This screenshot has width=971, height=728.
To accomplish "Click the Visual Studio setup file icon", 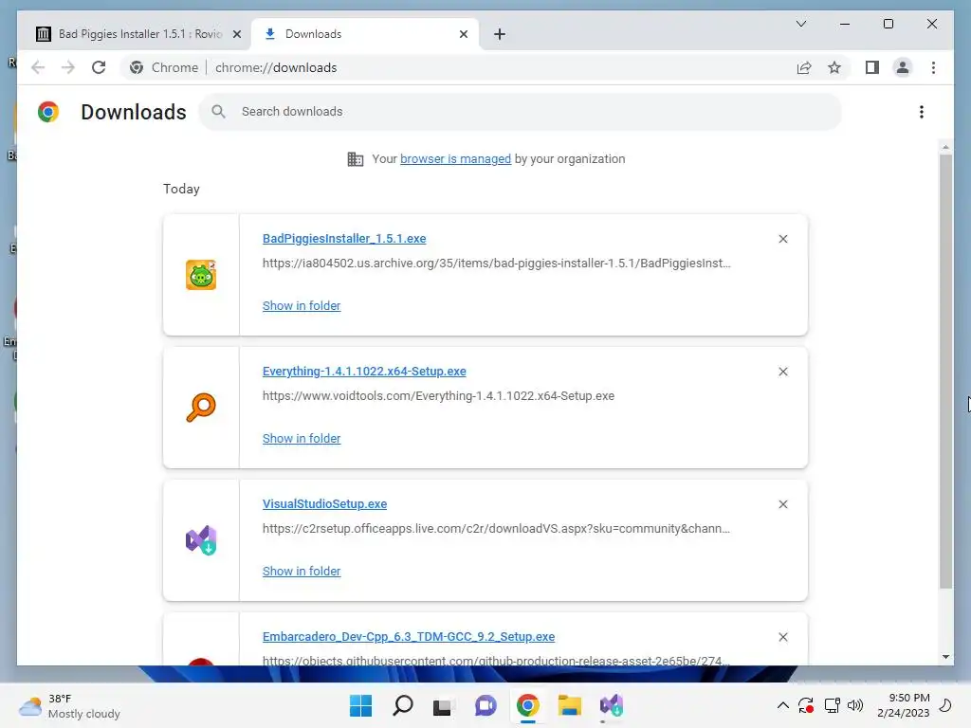I will [x=201, y=540].
